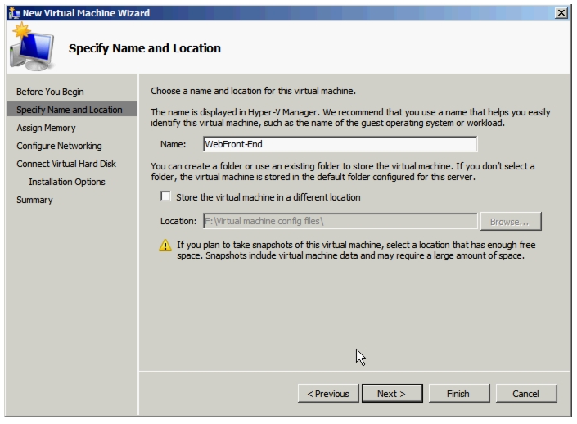Go to the Before You Begin step

[x=50, y=92]
